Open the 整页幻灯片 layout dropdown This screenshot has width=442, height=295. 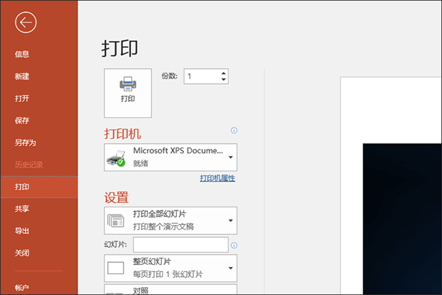click(171, 268)
